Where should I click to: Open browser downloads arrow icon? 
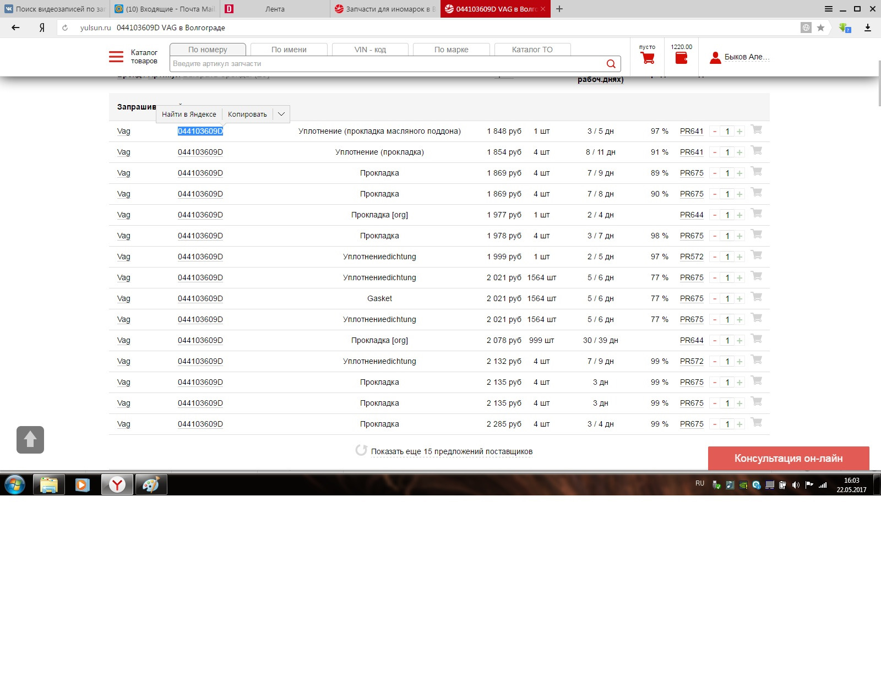tap(868, 28)
